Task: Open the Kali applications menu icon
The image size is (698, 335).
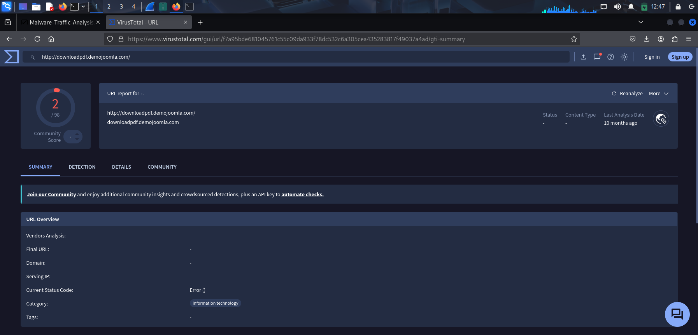Action: click(x=7, y=6)
